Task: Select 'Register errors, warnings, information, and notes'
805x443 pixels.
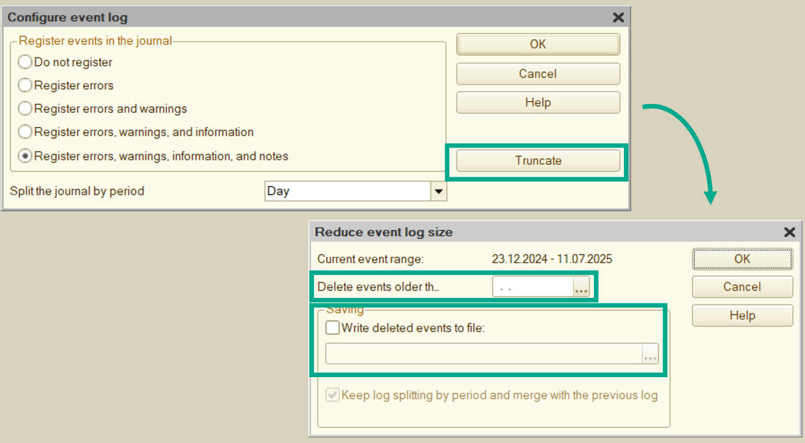Action: [x=25, y=156]
